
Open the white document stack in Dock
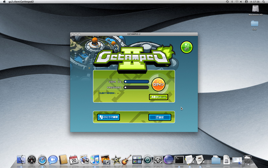pyautogui.click(x=226, y=160)
